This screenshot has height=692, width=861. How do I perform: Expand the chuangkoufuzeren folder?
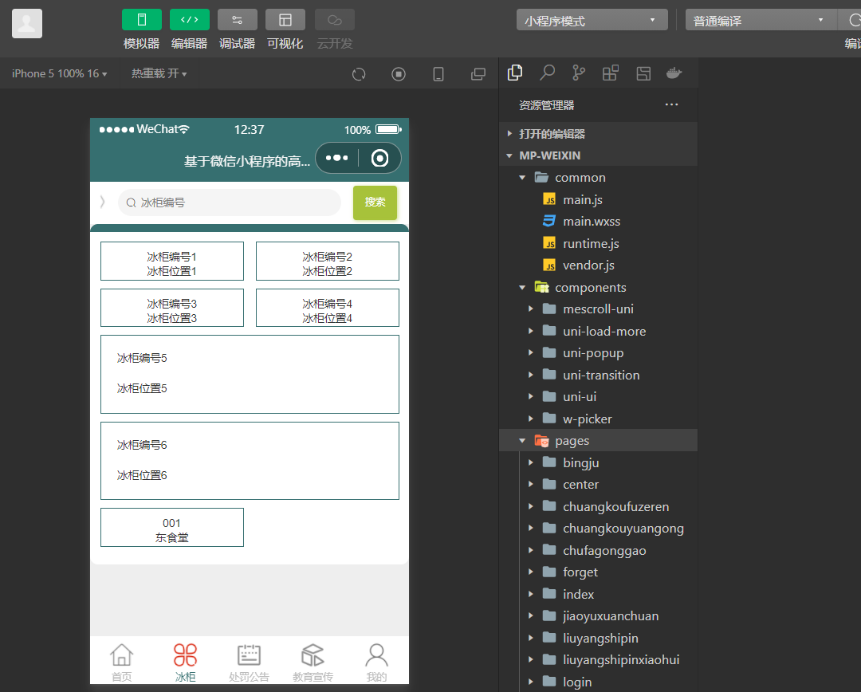pos(599,506)
